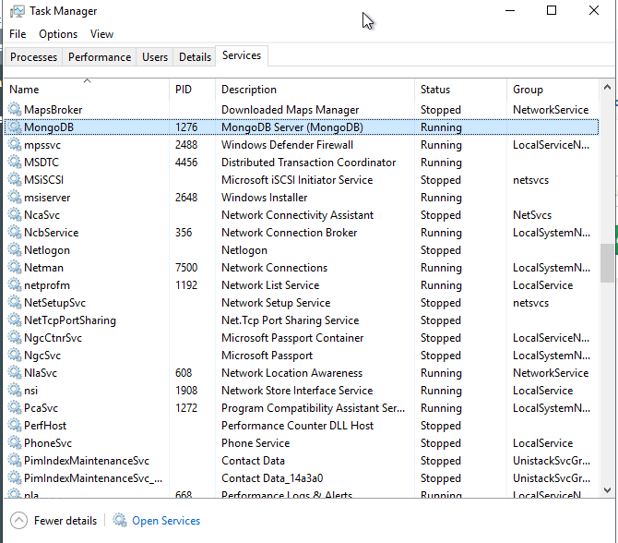Click the gear icon beside msiserver
Screen dimensions: 618x543
pos(15,197)
